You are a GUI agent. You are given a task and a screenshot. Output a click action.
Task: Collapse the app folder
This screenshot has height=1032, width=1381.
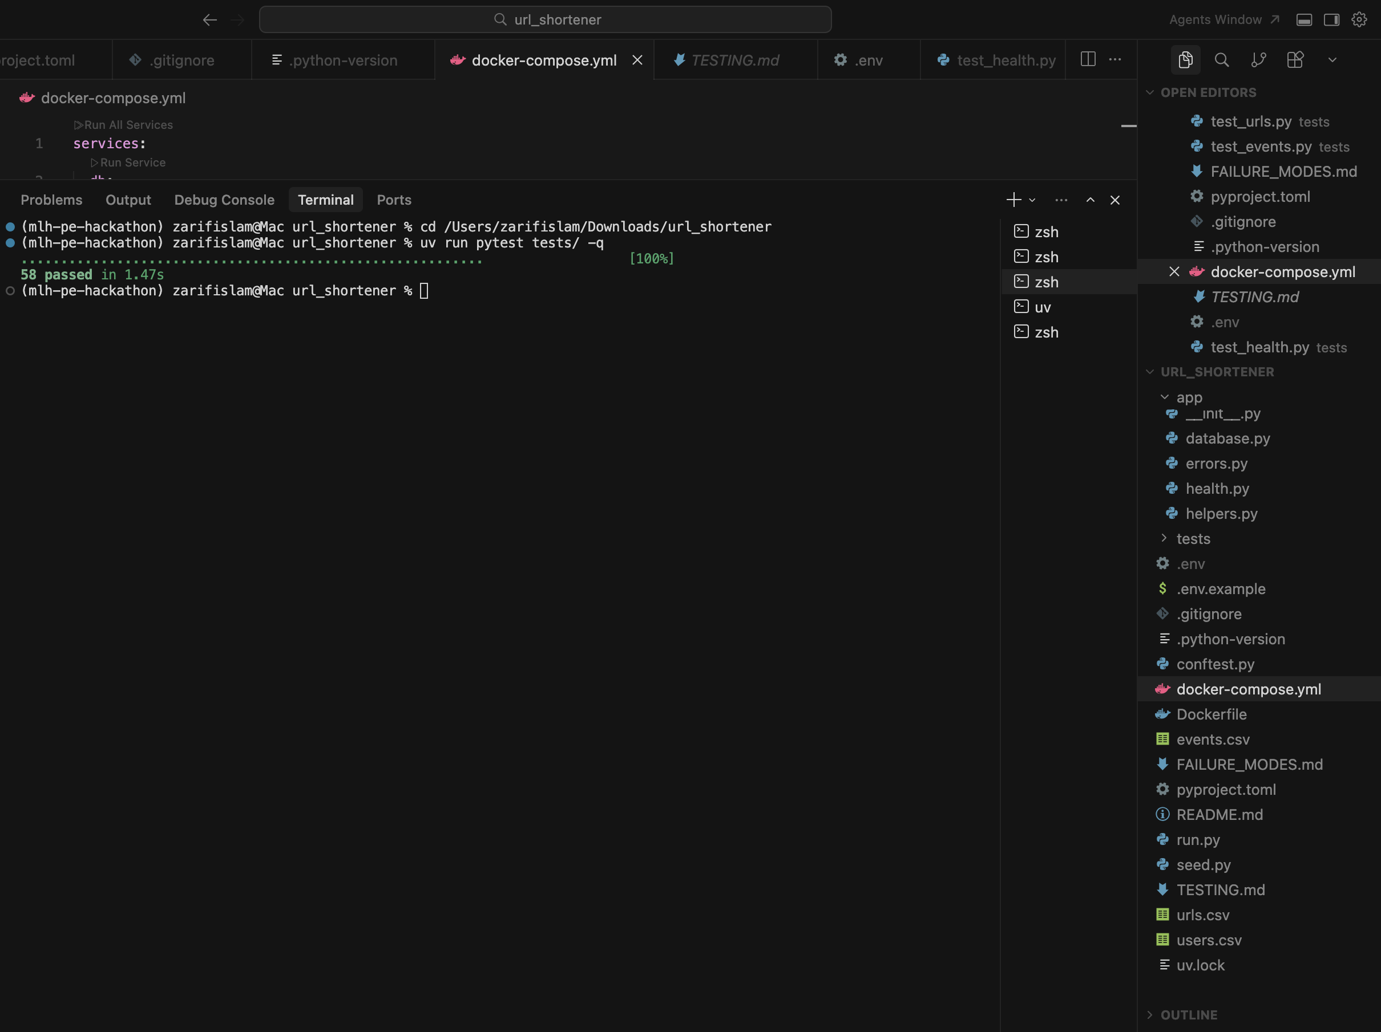[x=1188, y=397]
